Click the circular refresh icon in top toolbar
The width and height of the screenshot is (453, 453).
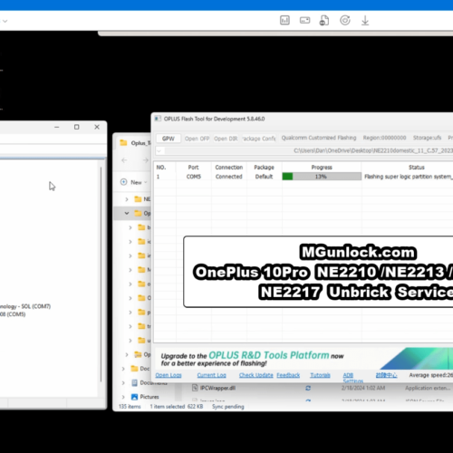[345, 21]
